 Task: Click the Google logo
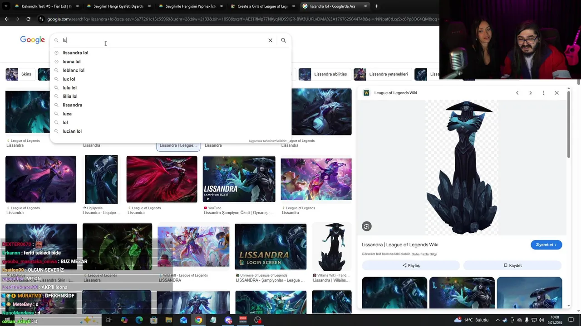tap(32, 40)
